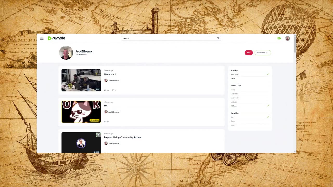333x187 pixels.
Task: Click the UPCOMING badge on OK thumbnail
Action: [95, 120]
